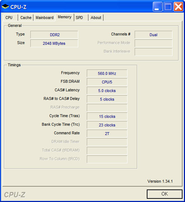
Task: Click the empty DRAM Idle Timer field
Action: [107, 142]
